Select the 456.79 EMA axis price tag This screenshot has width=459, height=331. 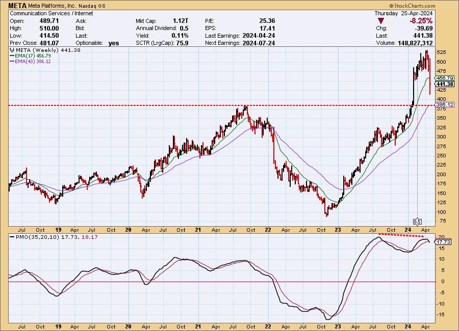(445, 78)
